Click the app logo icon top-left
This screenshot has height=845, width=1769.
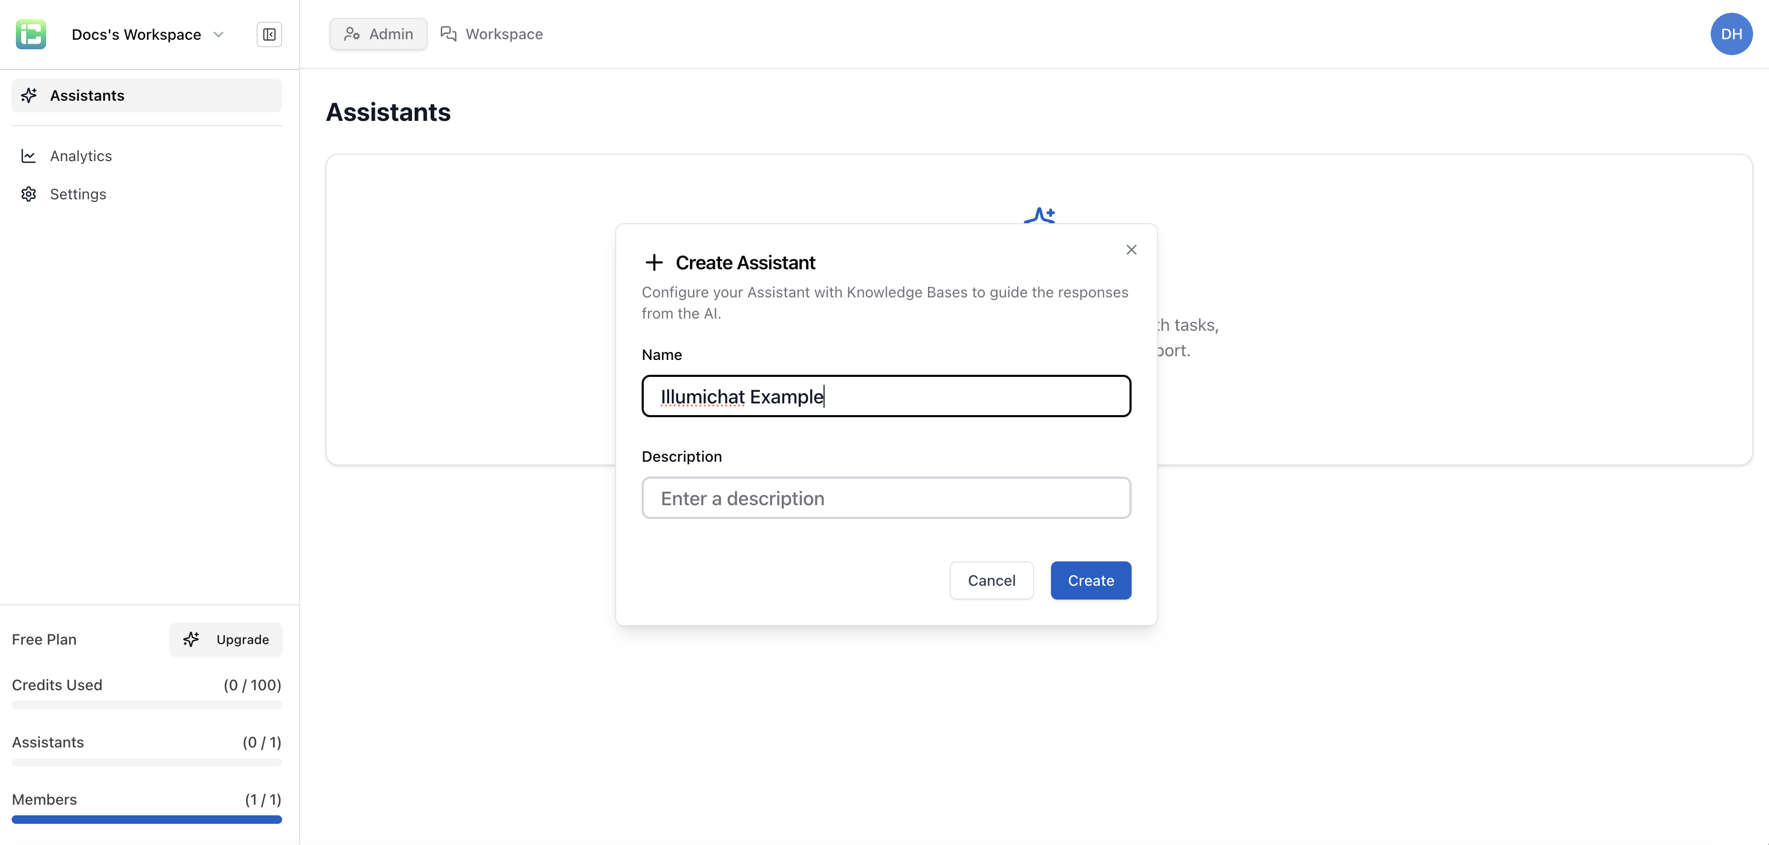30,33
